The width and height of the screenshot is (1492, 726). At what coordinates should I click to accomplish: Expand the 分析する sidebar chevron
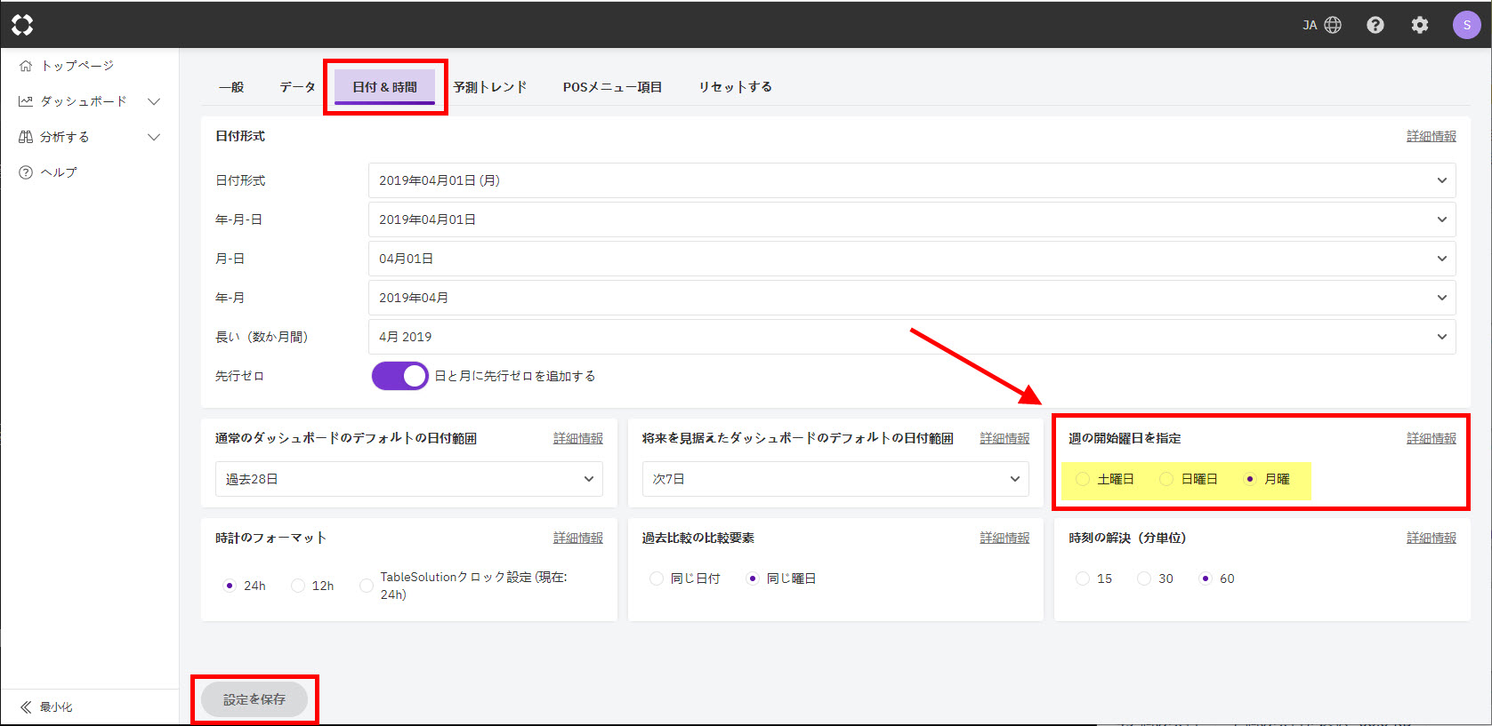pyautogui.click(x=154, y=137)
